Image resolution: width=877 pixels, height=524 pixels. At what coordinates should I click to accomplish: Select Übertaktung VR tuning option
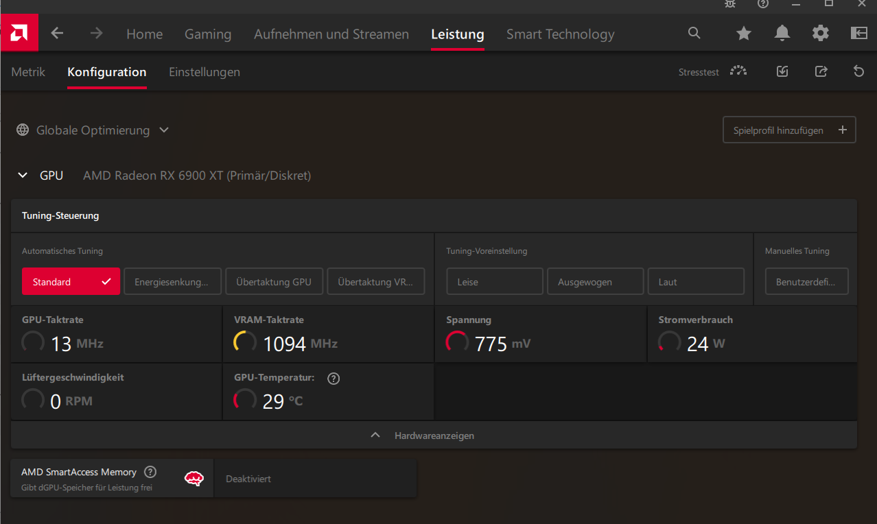(376, 281)
